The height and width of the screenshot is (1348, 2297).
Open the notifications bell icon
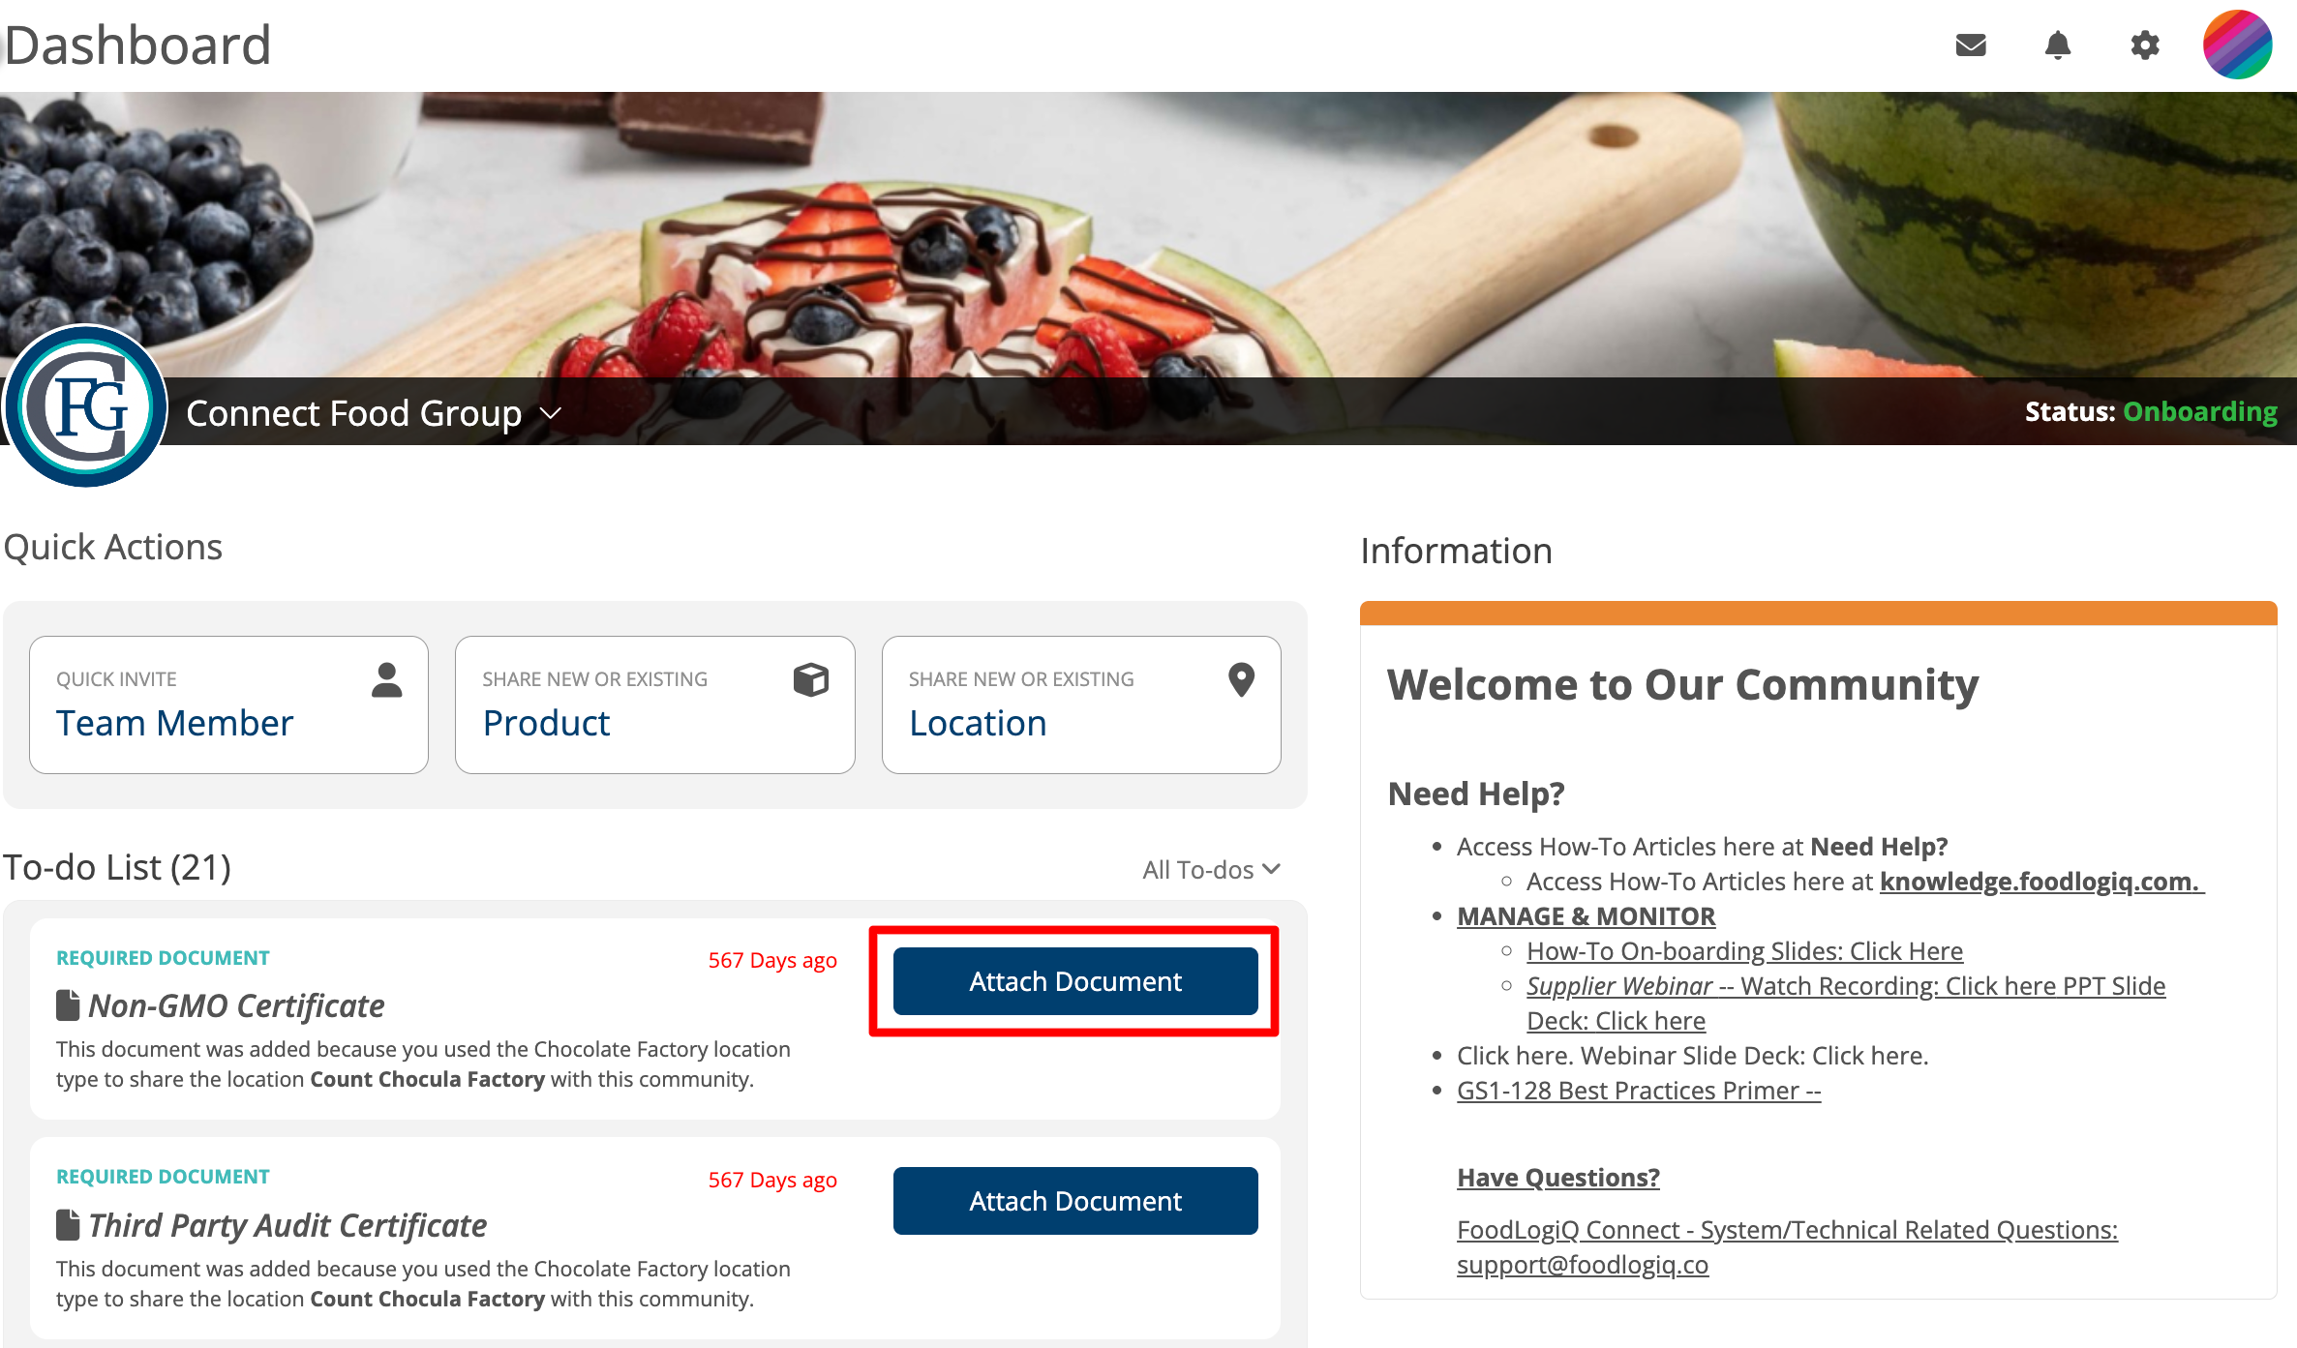2058,45
